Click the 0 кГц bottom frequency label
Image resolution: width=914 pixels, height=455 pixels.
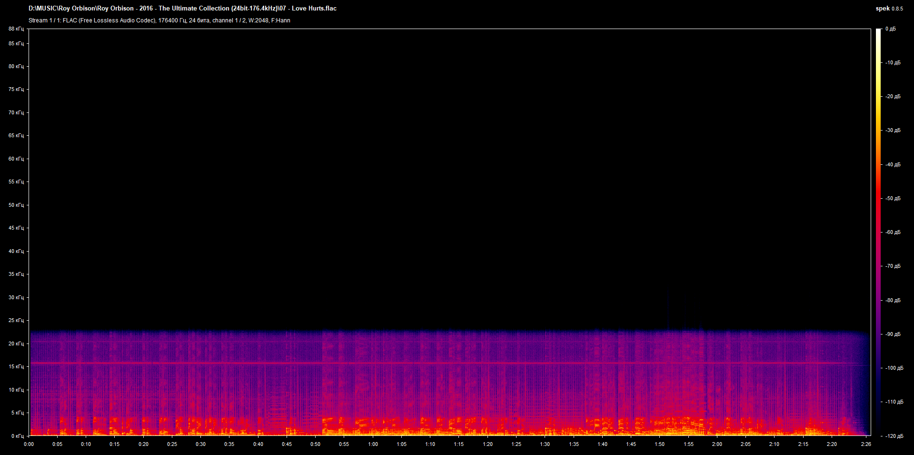coord(17,436)
